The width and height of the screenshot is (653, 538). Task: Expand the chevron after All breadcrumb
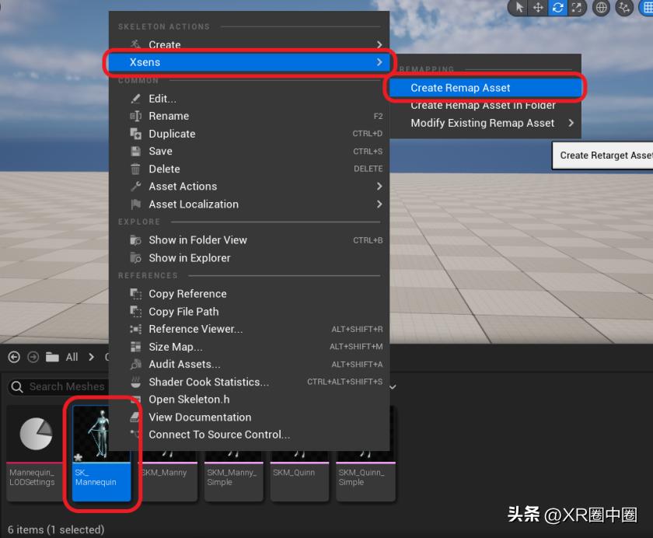click(x=91, y=358)
